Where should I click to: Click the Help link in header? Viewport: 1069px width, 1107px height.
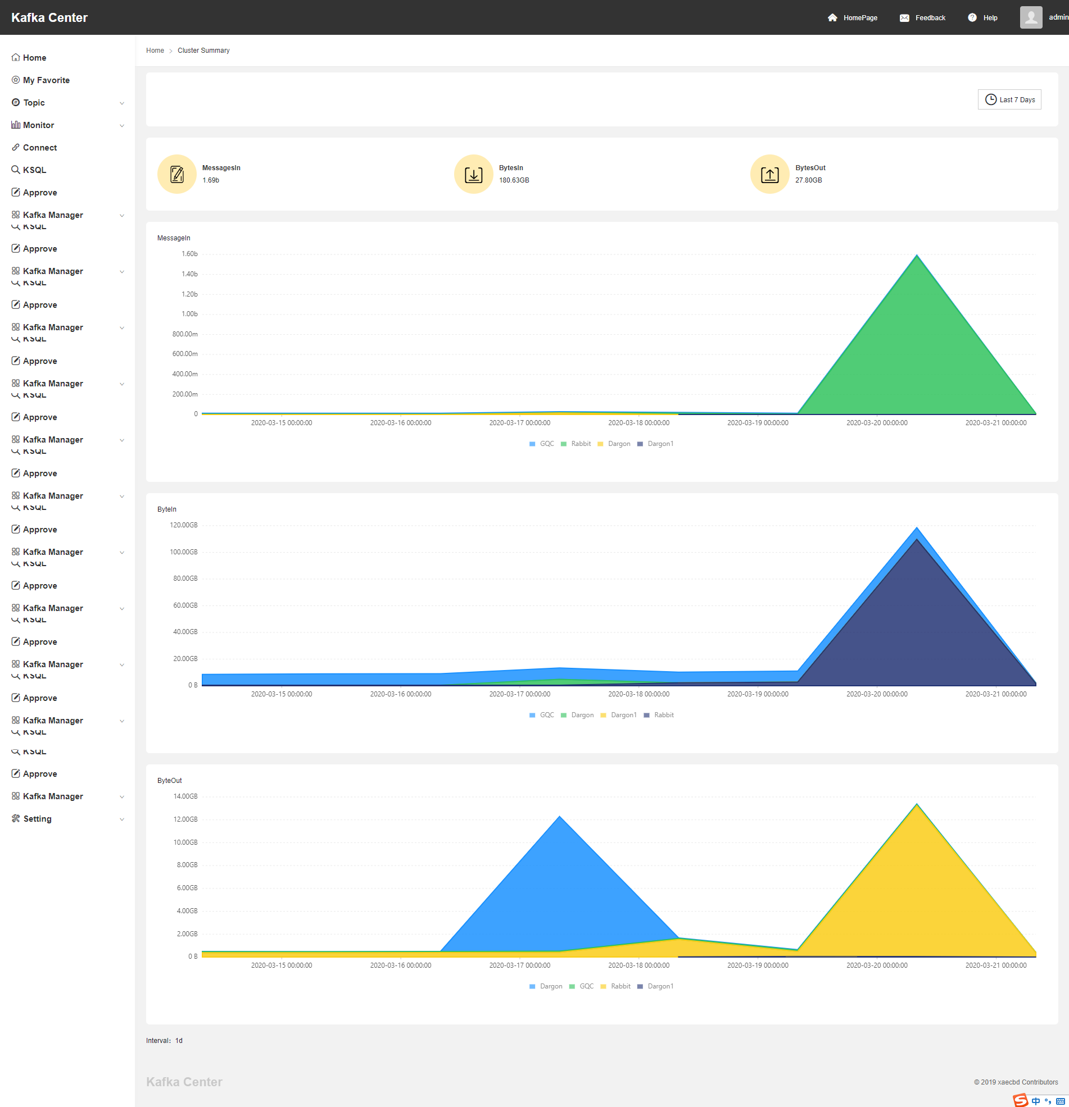coord(990,17)
